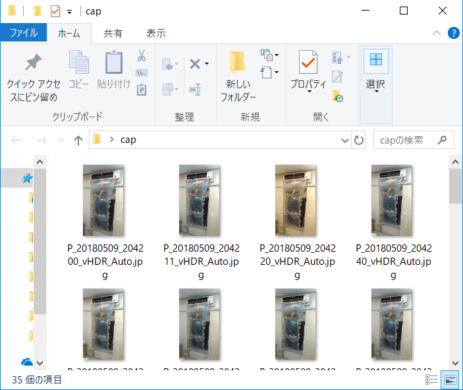This screenshot has height=390, width=463.
Task: New item icon in 新規 group
Action: tap(267, 55)
